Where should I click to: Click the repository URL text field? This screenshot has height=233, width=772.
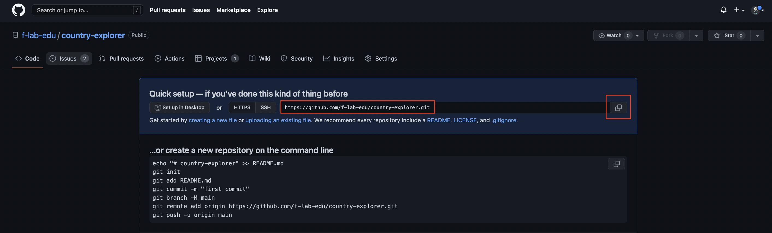(445, 107)
